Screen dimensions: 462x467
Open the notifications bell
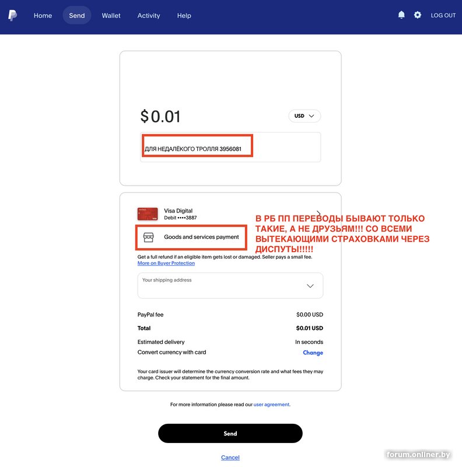click(x=401, y=15)
